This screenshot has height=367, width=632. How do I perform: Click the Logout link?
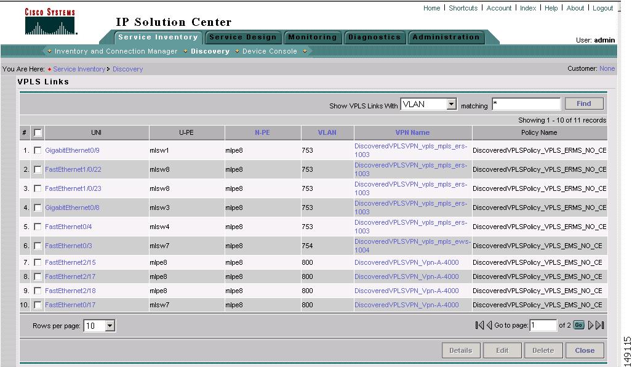pos(602,8)
